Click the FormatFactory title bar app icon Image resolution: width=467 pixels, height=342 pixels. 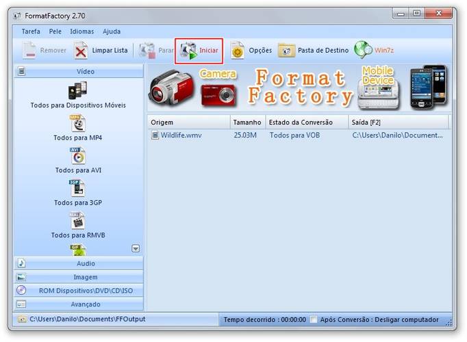(x=18, y=16)
